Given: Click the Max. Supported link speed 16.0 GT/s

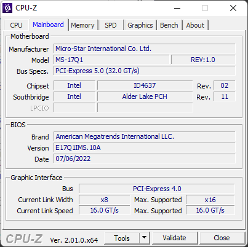Looking at the screenshot, I should (x=210, y=210).
